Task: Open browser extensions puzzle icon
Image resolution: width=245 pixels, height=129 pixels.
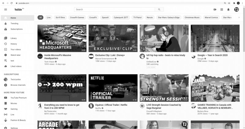Action: (x=234, y=3)
